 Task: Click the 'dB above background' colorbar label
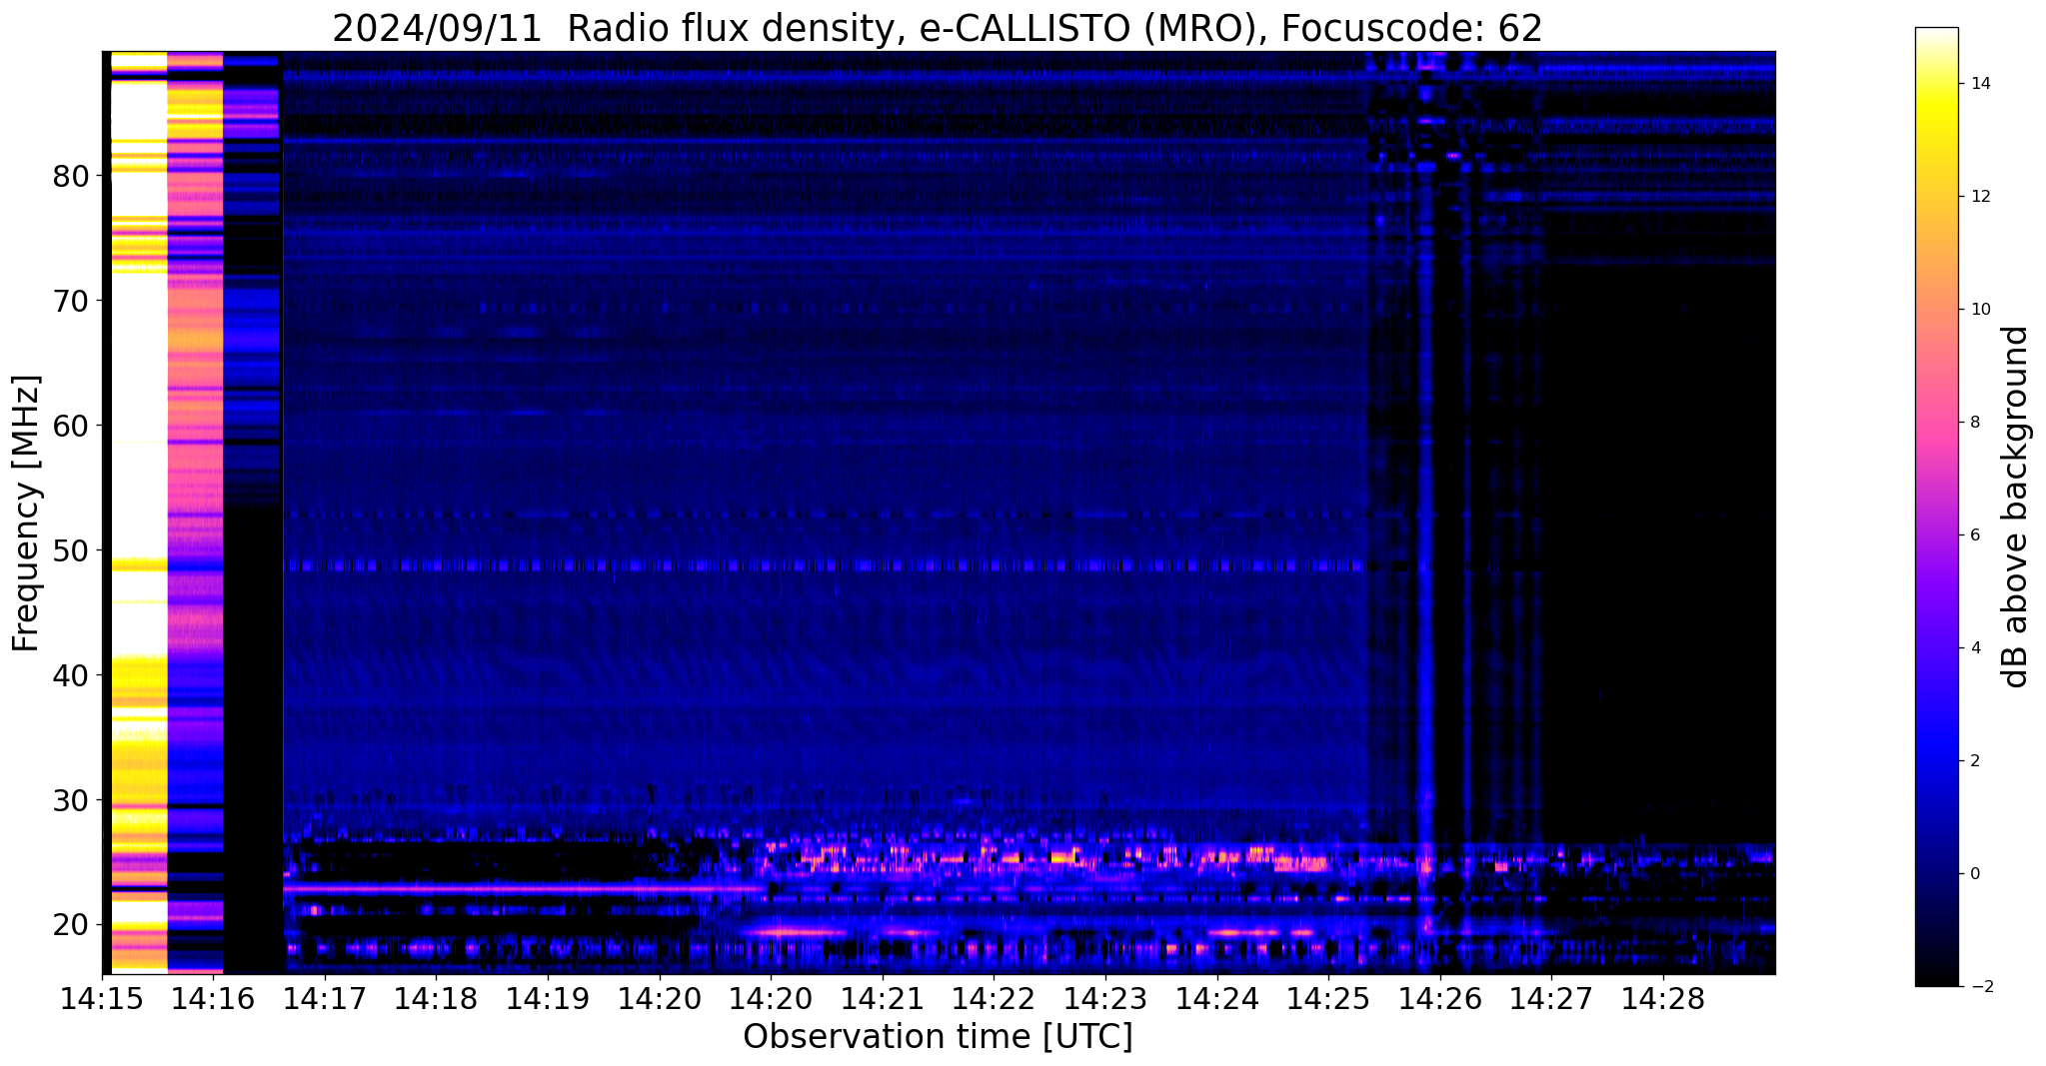pos(2015,507)
